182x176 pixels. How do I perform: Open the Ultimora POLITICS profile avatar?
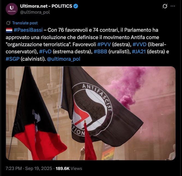point(12,9)
